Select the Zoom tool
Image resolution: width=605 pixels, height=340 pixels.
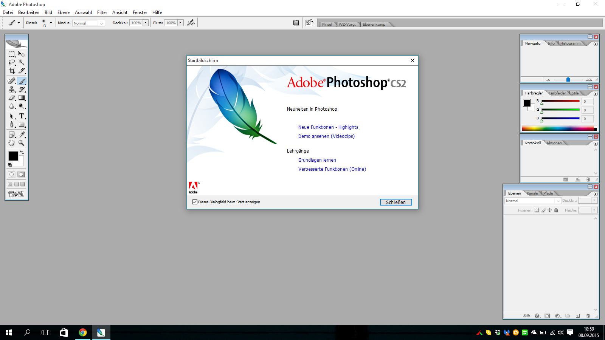pyautogui.click(x=22, y=143)
